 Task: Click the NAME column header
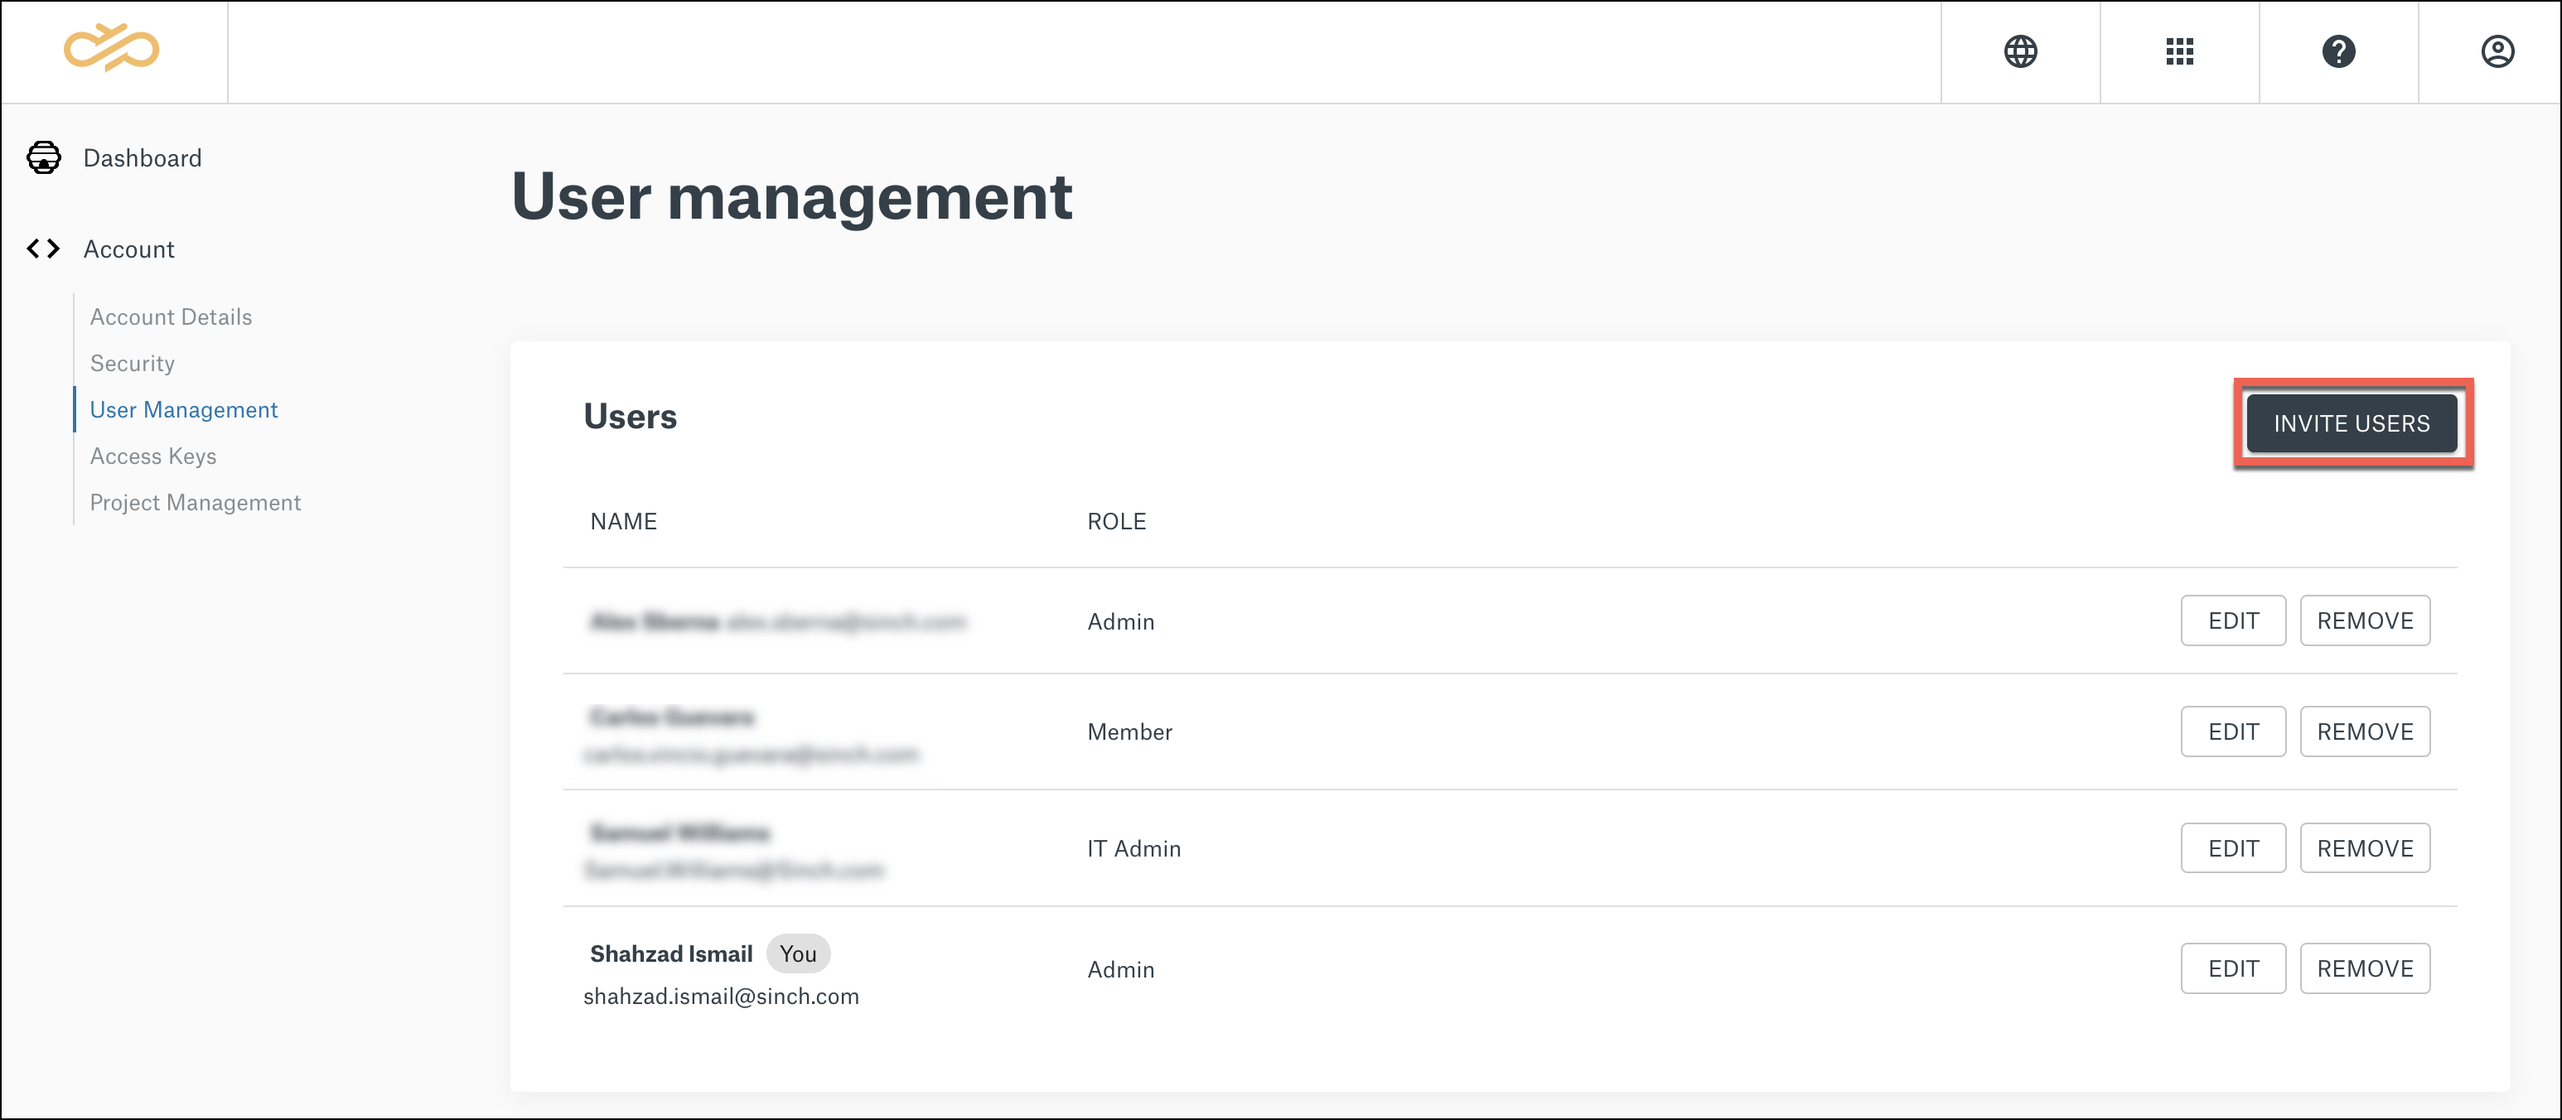coord(622,520)
